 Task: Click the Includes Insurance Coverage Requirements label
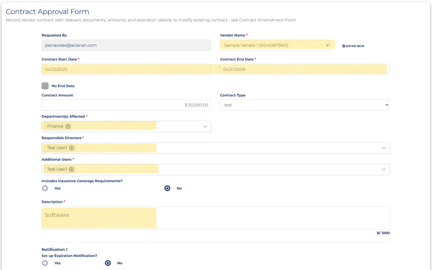tap(82, 181)
